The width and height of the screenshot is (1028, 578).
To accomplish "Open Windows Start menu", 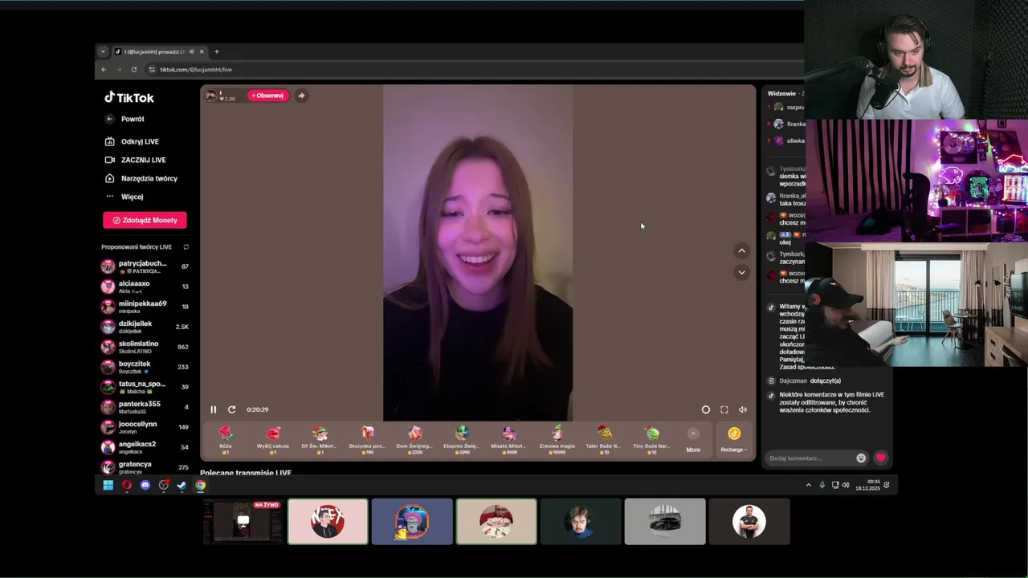I will click(108, 485).
